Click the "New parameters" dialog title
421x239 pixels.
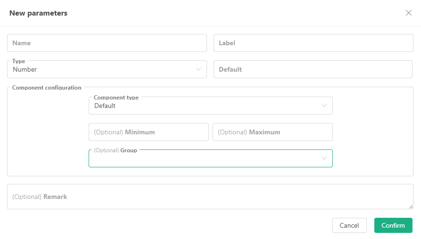(x=38, y=13)
